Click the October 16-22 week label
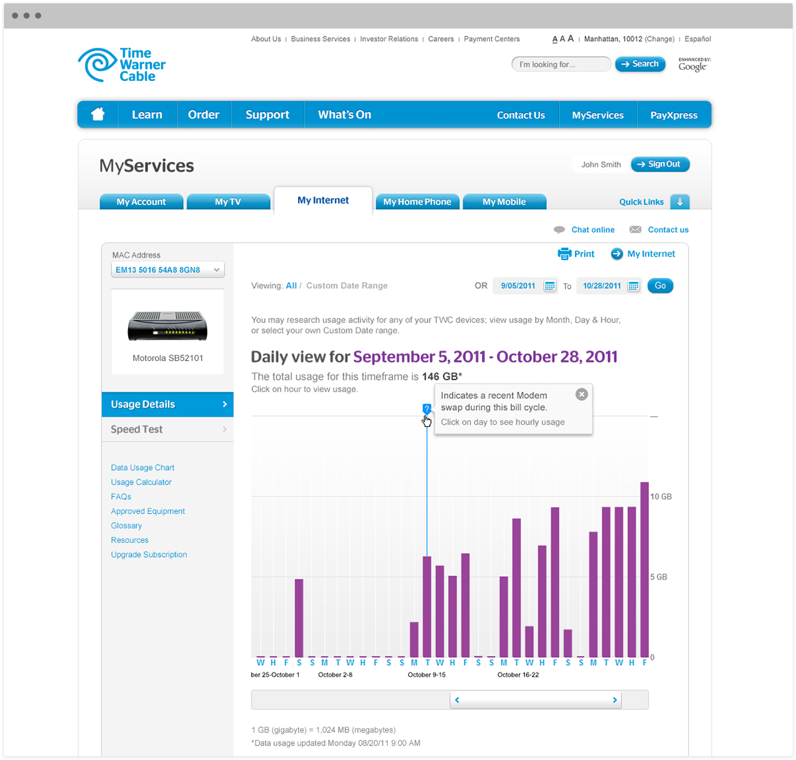Screen dimensions: 796x760 coord(518,675)
